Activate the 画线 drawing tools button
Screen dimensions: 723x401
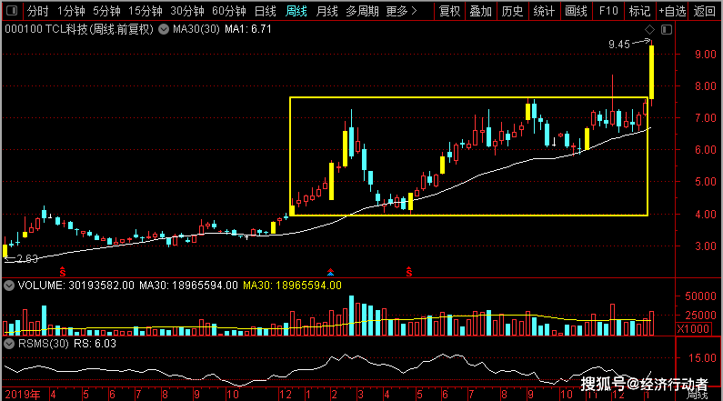point(576,11)
